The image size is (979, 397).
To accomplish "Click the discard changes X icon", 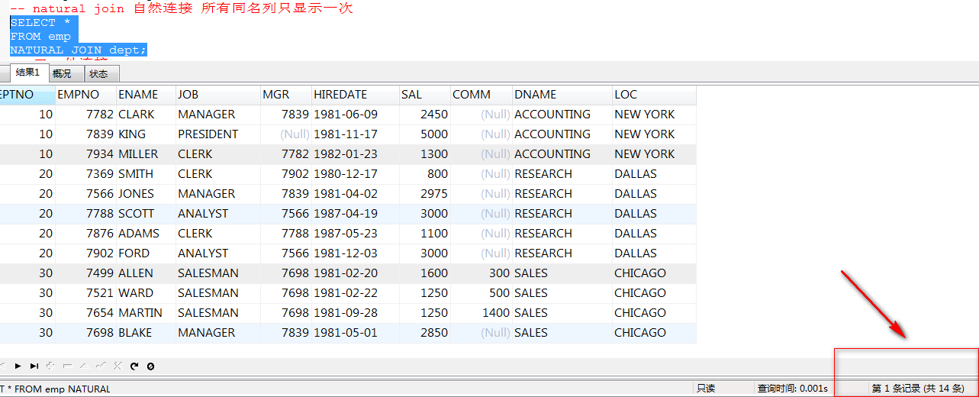I will pos(118,366).
